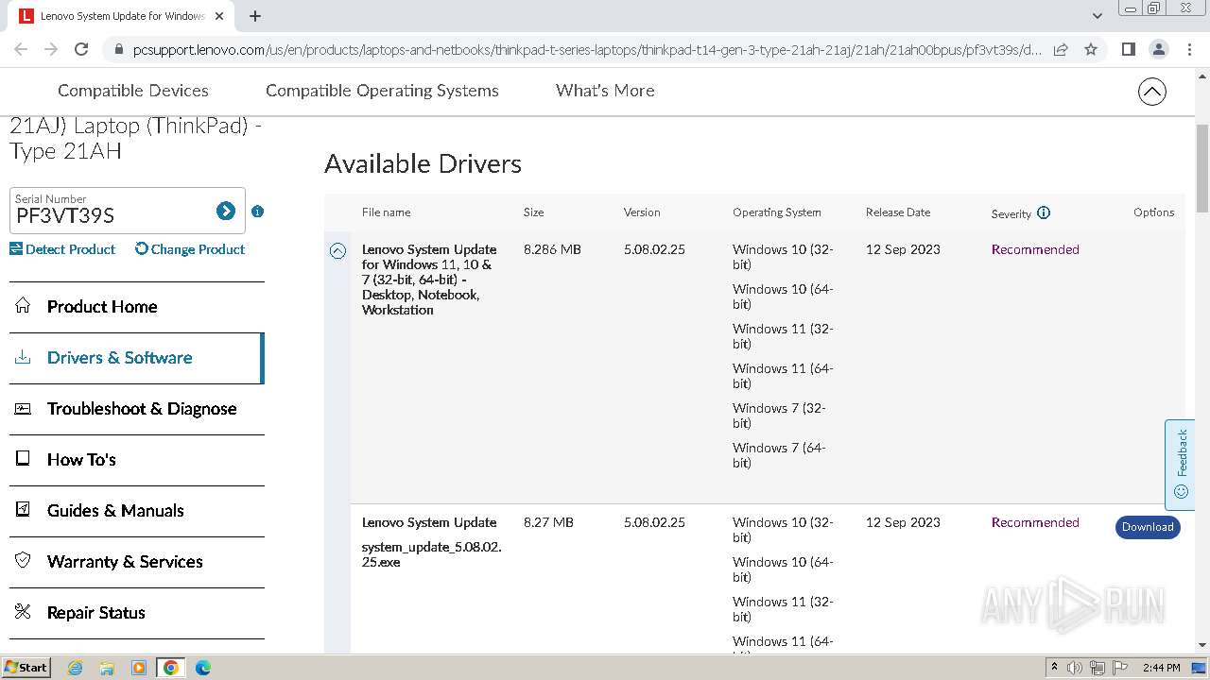Click the Windows Start button
1210x680 pixels.
(x=26, y=667)
